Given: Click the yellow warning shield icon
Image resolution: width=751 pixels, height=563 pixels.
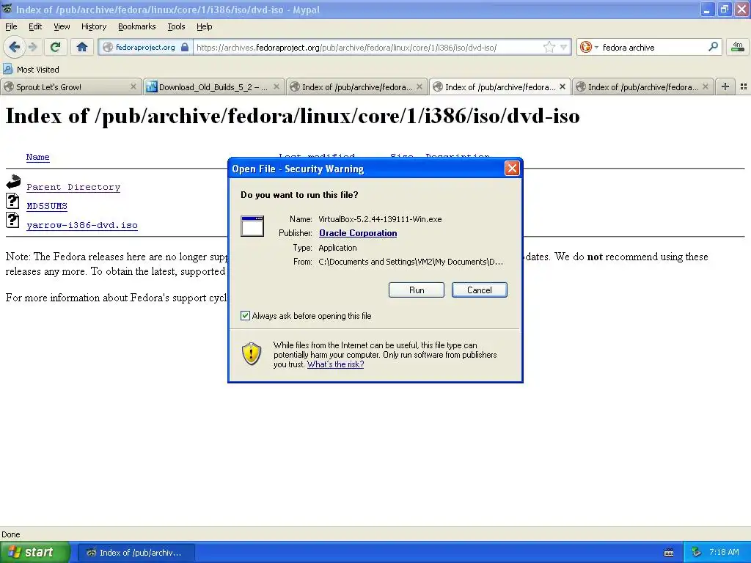Looking at the screenshot, I should click(x=252, y=353).
